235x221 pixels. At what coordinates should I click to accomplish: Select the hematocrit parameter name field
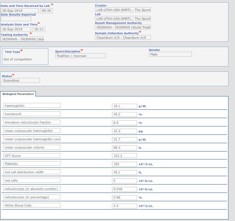click(x=32, y=114)
